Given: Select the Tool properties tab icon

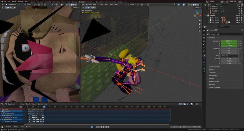Looking at the screenshot, I should point(204,31).
